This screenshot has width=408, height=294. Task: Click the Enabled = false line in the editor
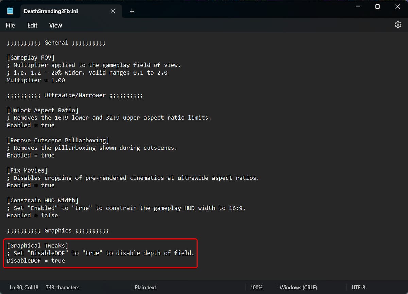(x=32, y=215)
